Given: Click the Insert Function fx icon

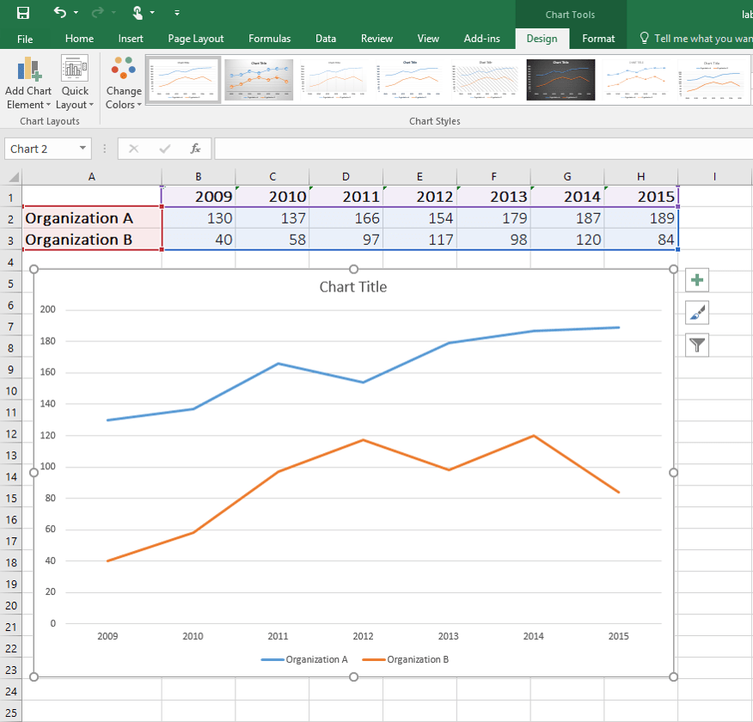Looking at the screenshot, I should click(x=195, y=149).
